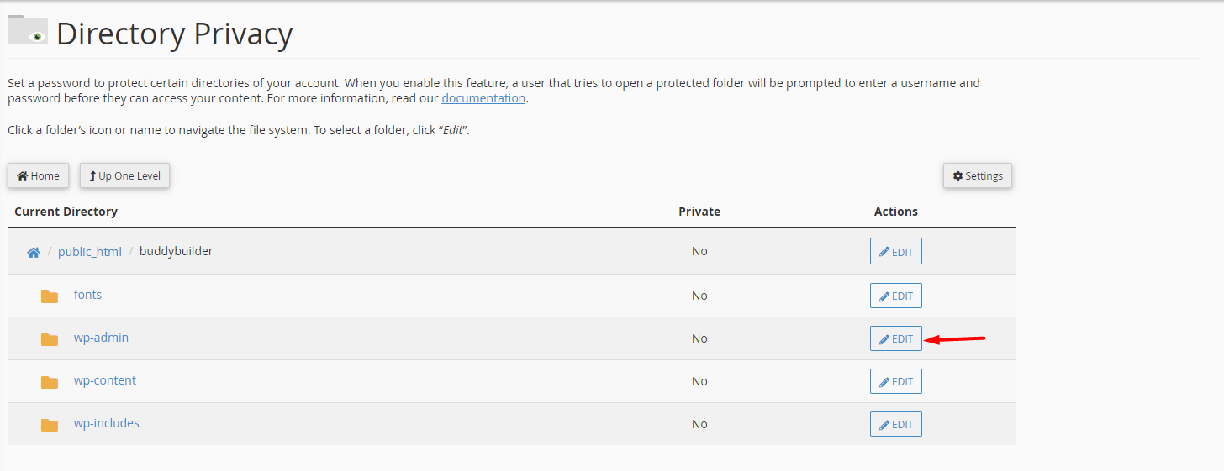
Task: Open the wp-admin folder name link
Action: tap(101, 338)
